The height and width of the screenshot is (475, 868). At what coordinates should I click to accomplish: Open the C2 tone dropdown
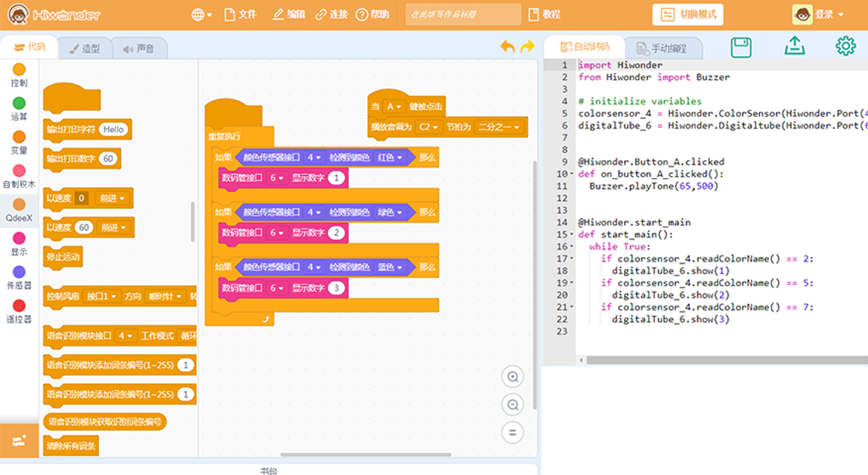coord(428,127)
